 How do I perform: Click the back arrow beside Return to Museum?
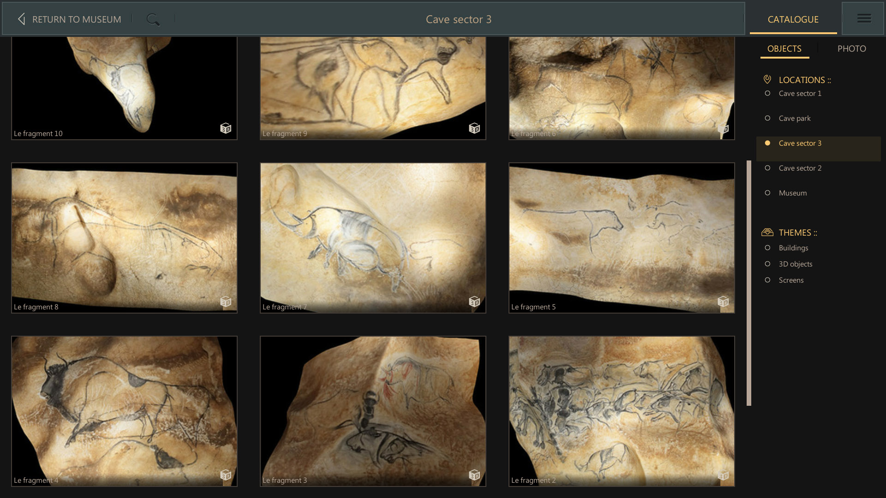click(x=21, y=19)
